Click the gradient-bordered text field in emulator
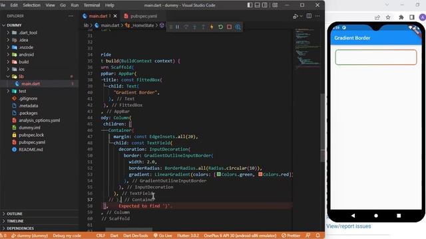This screenshot has width=426, height=239. click(375, 57)
